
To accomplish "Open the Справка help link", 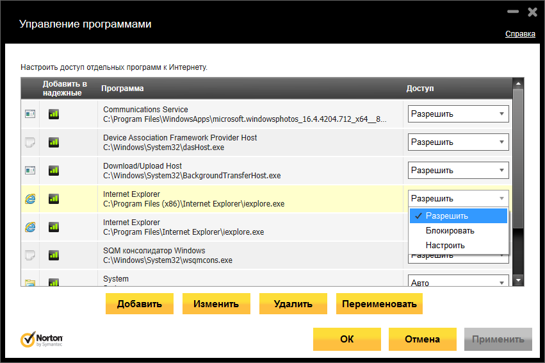I will click(x=520, y=34).
